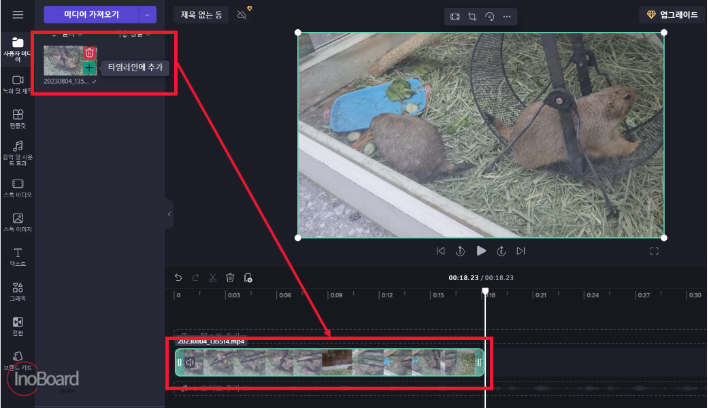This screenshot has width=709, height=408.
Task: Delete selected clip using timeline trash icon
Action: [x=230, y=277]
